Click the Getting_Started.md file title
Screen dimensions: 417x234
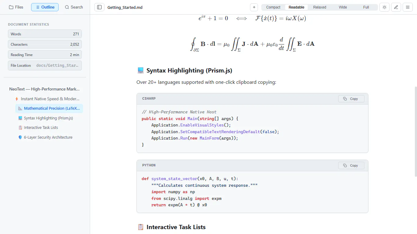point(125,7)
